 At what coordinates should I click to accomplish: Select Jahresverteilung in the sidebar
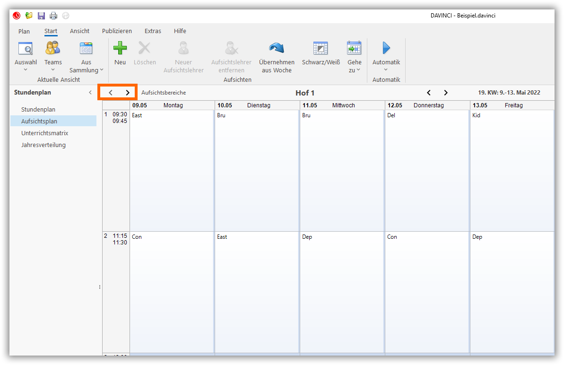tap(43, 145)
